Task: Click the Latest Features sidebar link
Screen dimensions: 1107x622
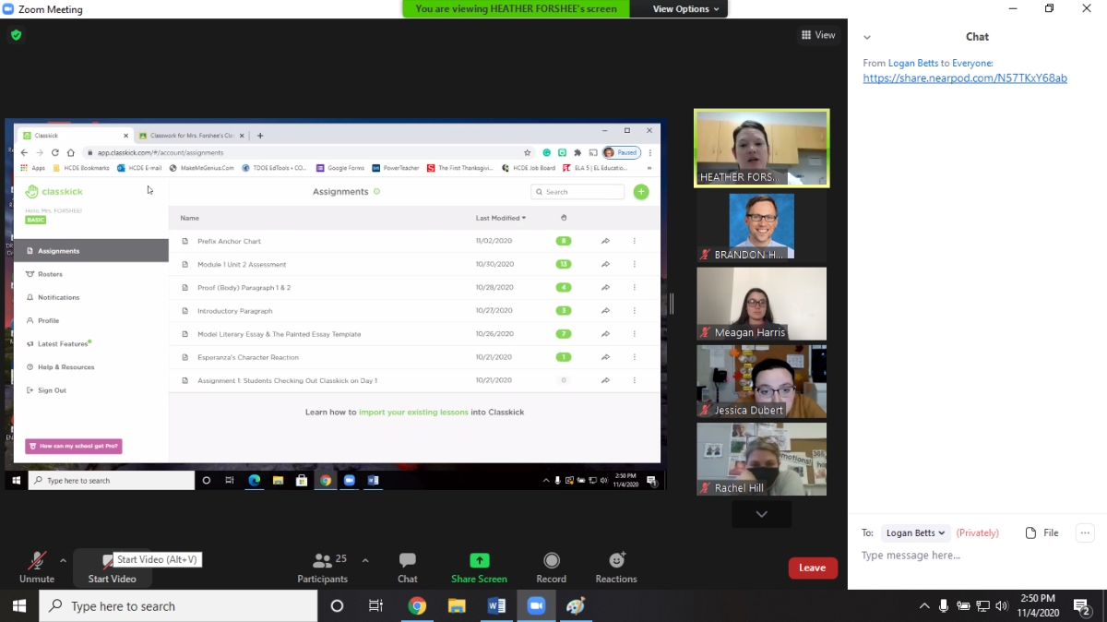Action: 63,344
